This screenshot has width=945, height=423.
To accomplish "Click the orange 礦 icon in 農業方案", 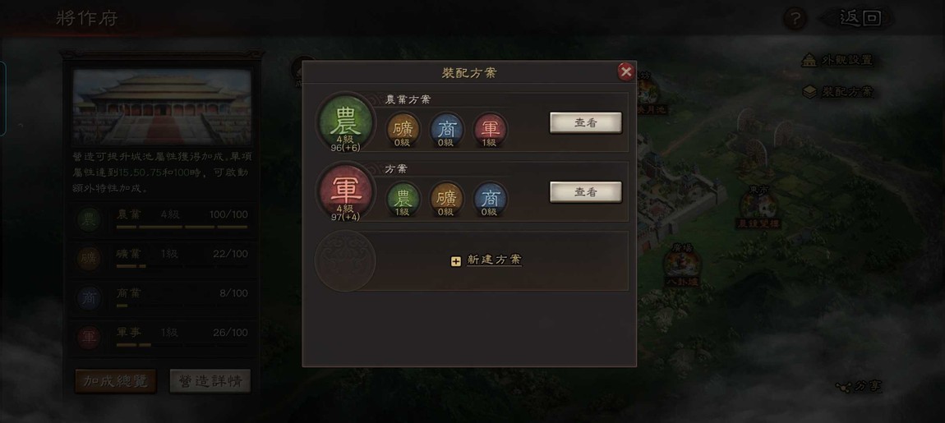I will 403,130.
